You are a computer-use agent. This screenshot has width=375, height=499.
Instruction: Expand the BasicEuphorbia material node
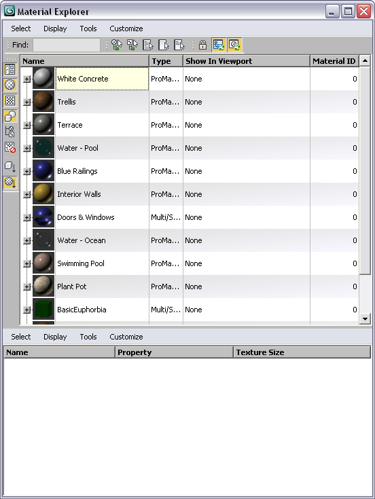pyautogui.click(x=27, y=310)
